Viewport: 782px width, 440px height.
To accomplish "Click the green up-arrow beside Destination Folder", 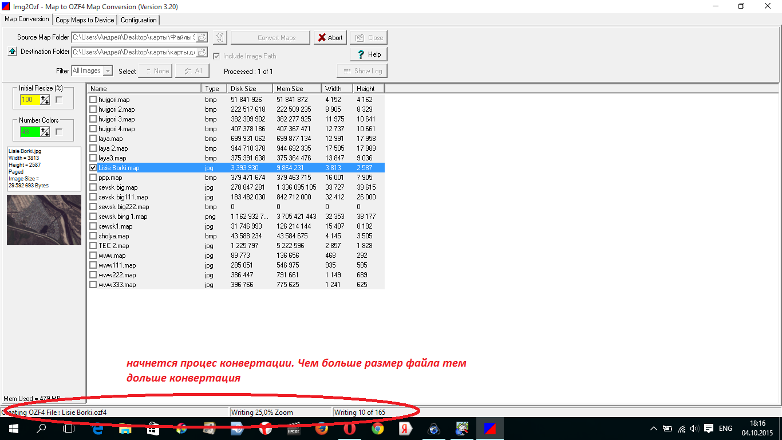I will [12, 52].
